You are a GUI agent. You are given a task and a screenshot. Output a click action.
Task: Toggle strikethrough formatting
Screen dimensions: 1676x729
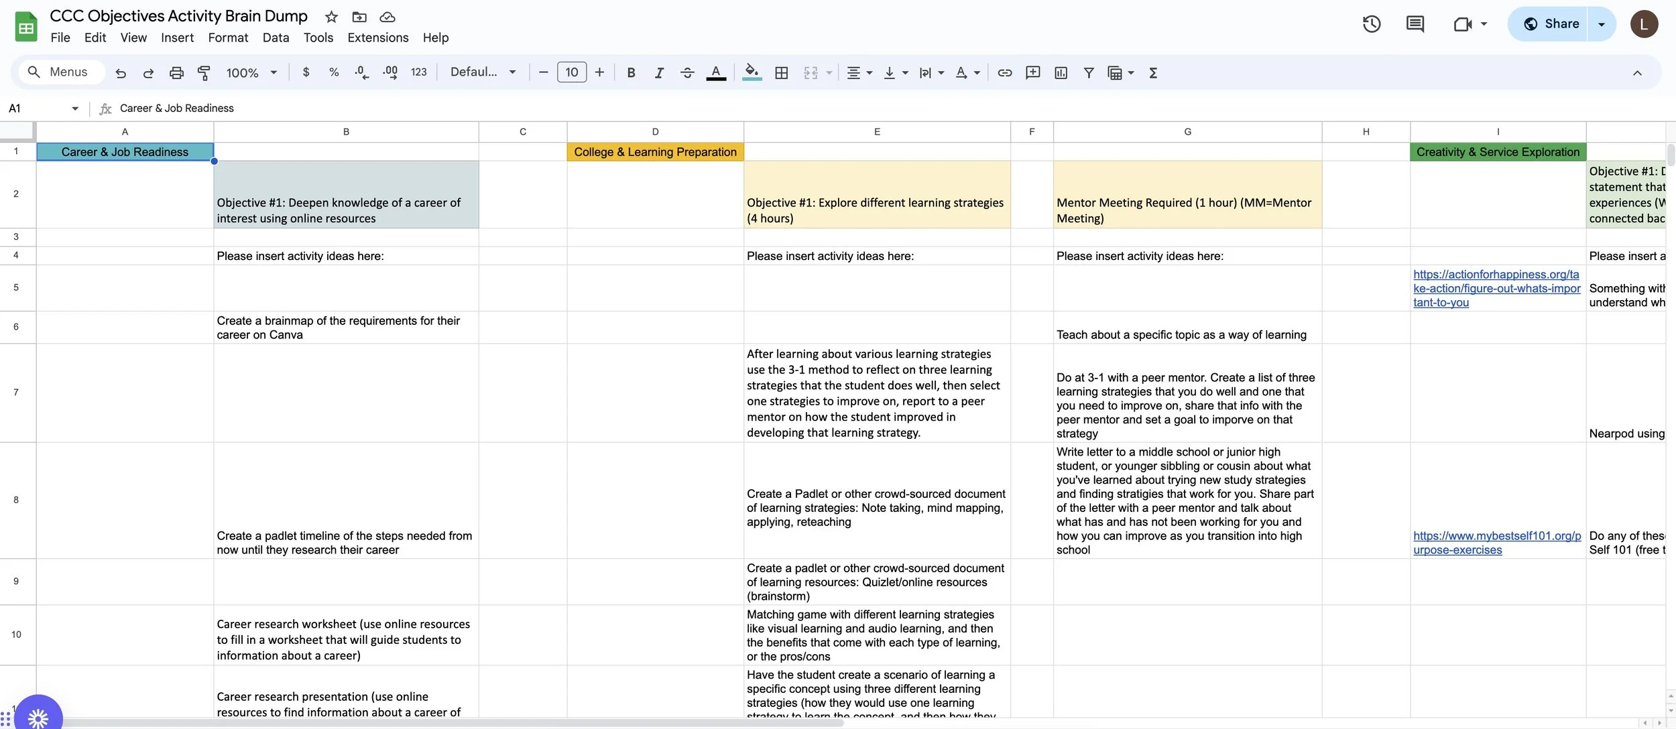point(687,72)
